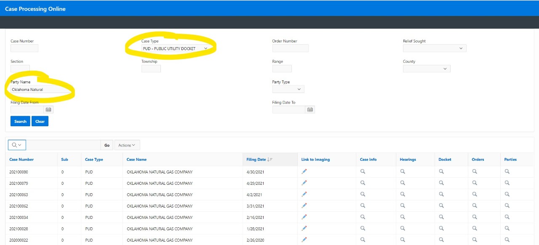Screen dimensions: 539x245
Task: View Orders magnifier for case 202100034
Action: tap(475, 217)
